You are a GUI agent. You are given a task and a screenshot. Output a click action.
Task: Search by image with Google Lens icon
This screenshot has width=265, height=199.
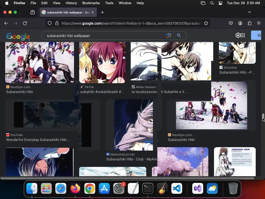point(169,35)
